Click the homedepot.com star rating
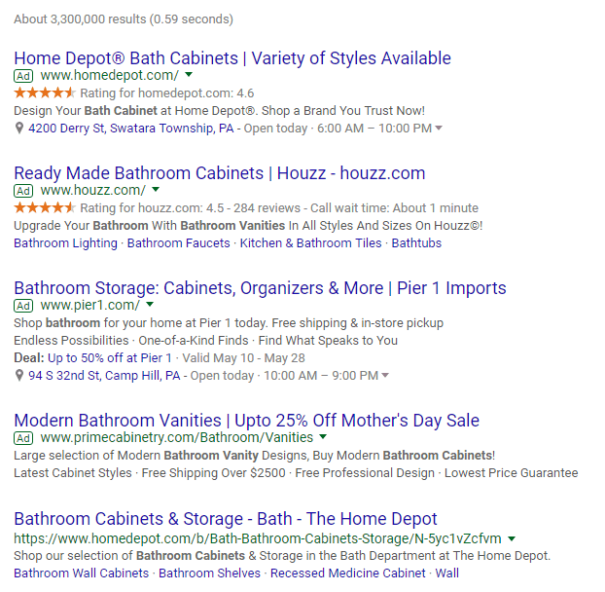The width and height of the screenshot is (605, 592). 44,93
